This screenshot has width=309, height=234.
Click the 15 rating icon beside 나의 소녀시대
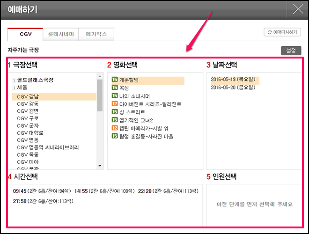(x=115, y=95)
